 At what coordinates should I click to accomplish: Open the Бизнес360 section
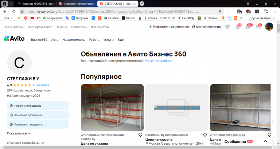(39, 40)
